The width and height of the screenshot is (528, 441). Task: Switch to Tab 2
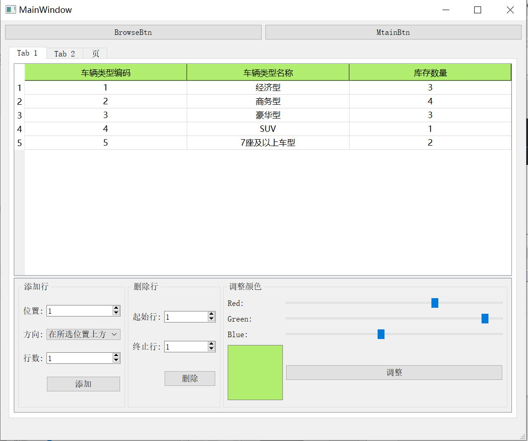[x=64, y=53]
